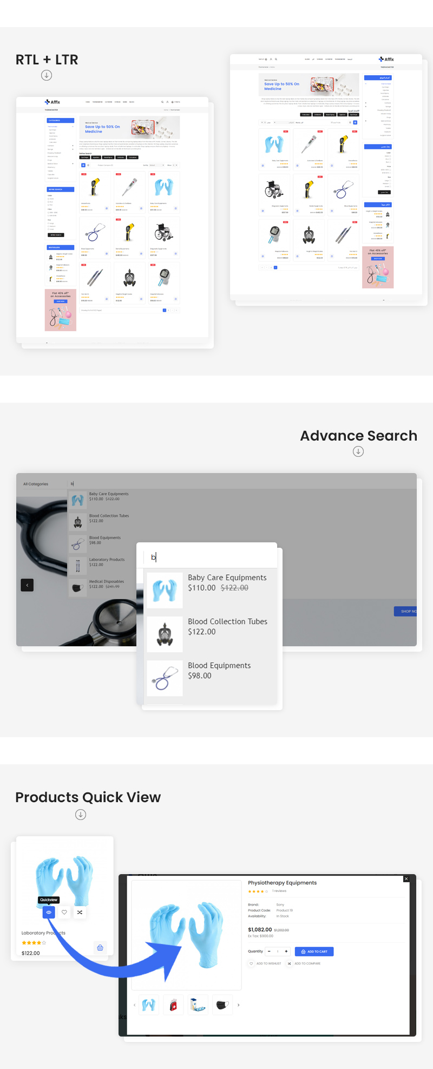Screen dimensions: 433x1069
Task: Click the Add to Wishlist heart in quick view
Action: (251, 963)
